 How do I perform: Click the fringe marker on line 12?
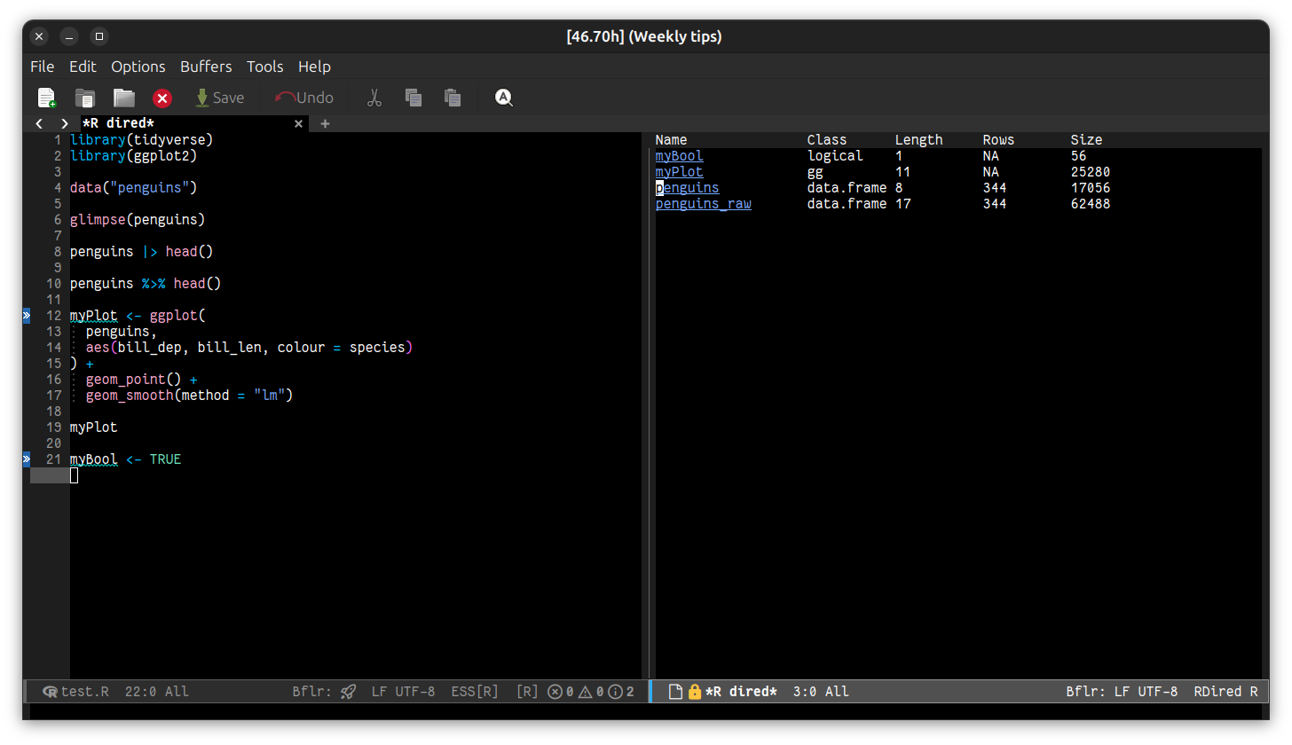pyautogui.click(x=27, y=316)
